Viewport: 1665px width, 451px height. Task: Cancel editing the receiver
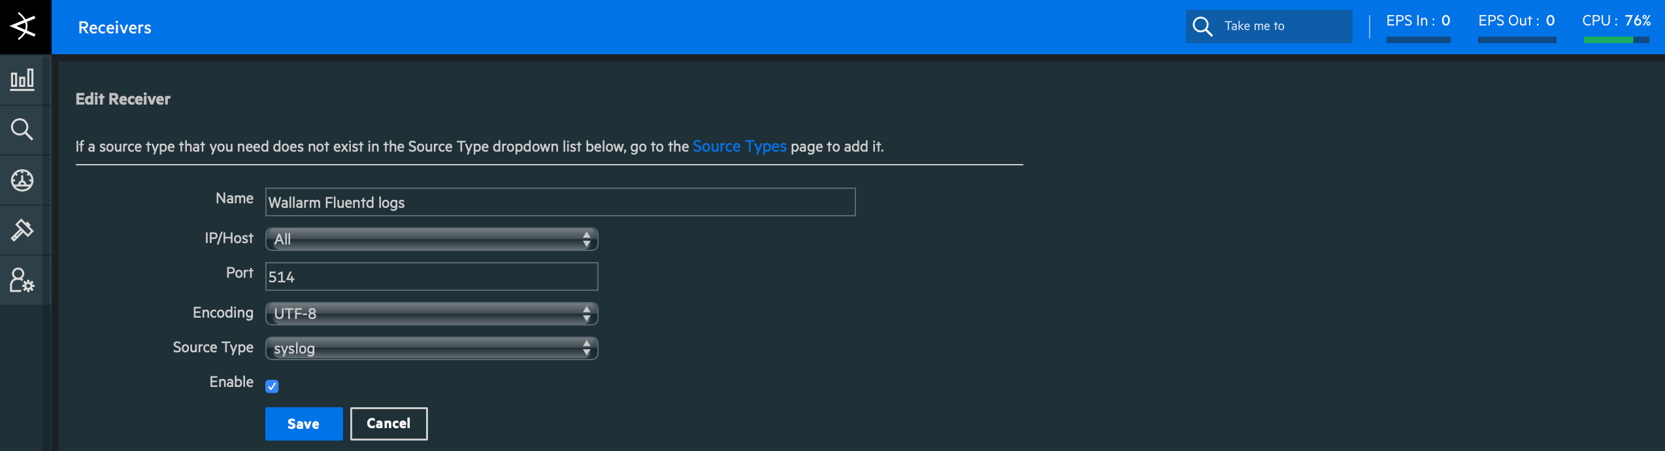[389, 424]
